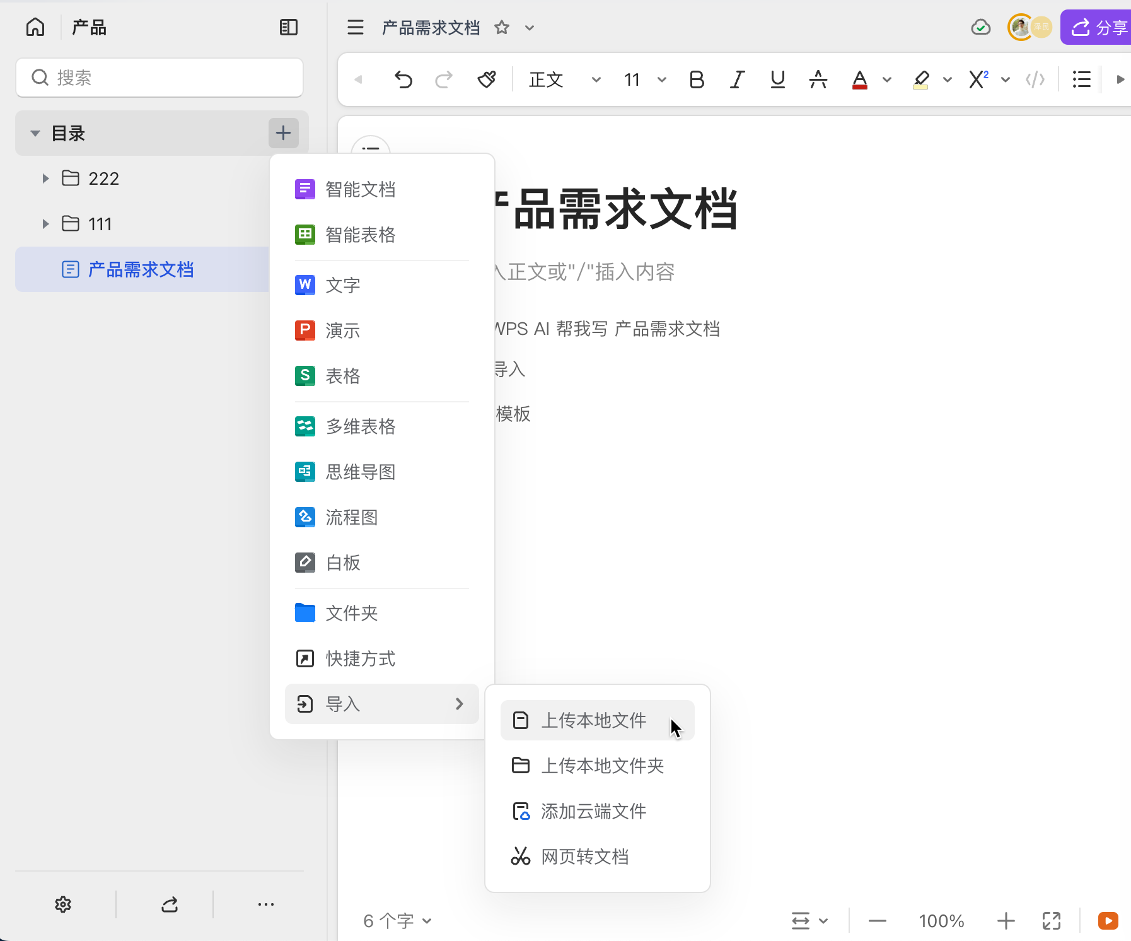Select 网页转文档 in import submenu
The width and height of the screenshot is (1131, 941).
(598, 856)
